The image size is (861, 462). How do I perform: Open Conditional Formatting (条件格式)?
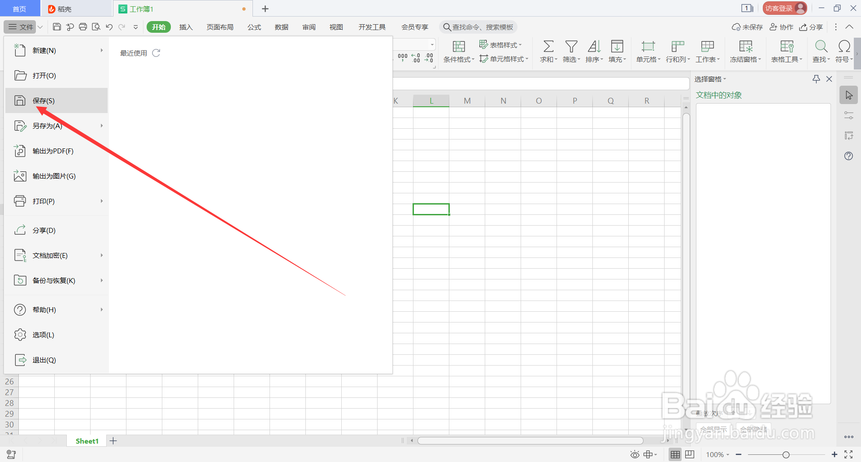(458, 51)
